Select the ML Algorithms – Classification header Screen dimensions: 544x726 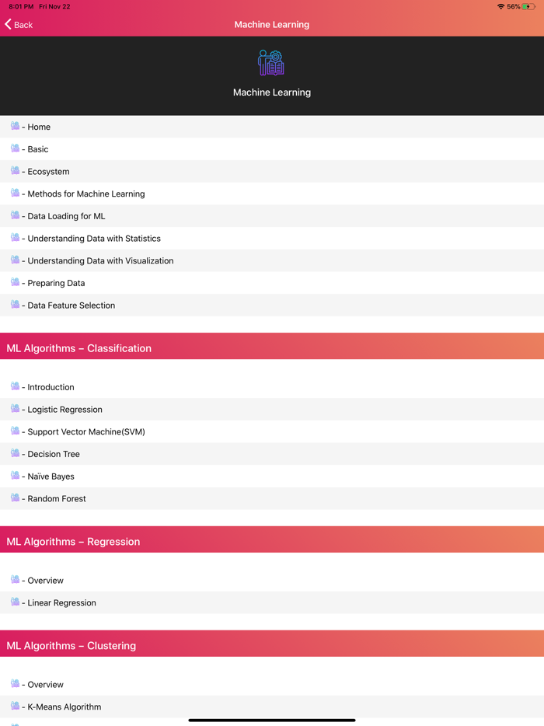pos(272,346)
